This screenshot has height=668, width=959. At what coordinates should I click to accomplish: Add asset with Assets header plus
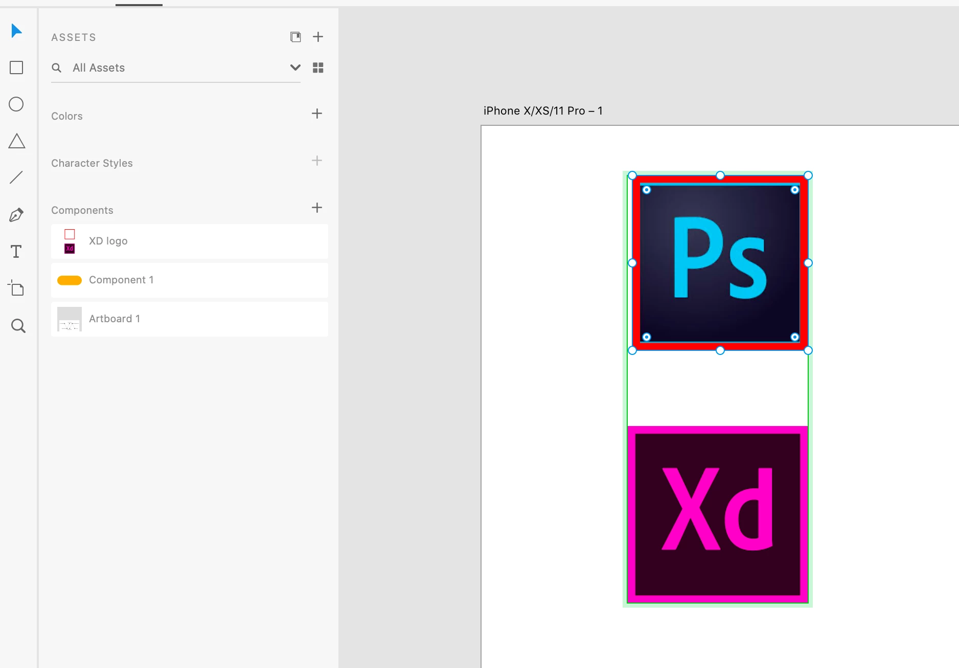[x=318, y=37]
